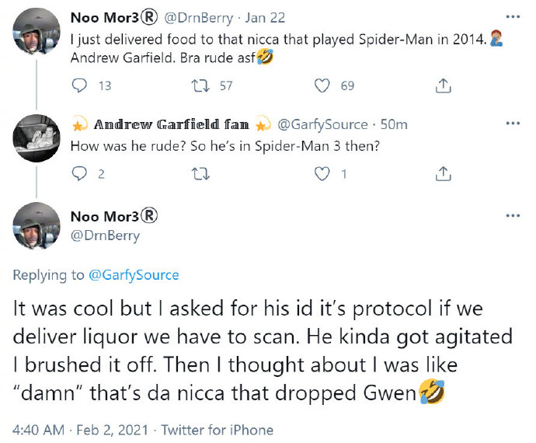Reply to the GarfySource tweet
The image size is (536, 443).
(x=80, y=174)
